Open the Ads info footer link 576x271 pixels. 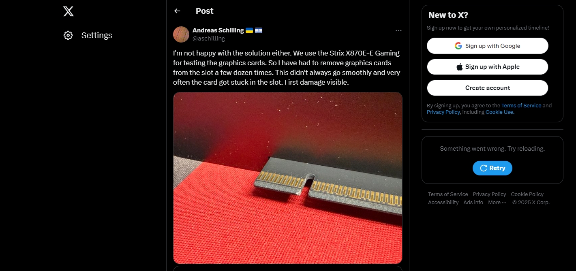point(473,203)
